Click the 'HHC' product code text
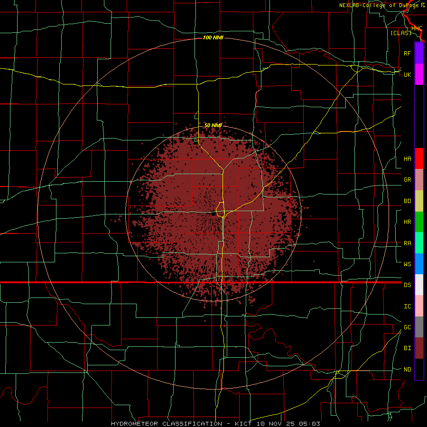 [417, 28]
